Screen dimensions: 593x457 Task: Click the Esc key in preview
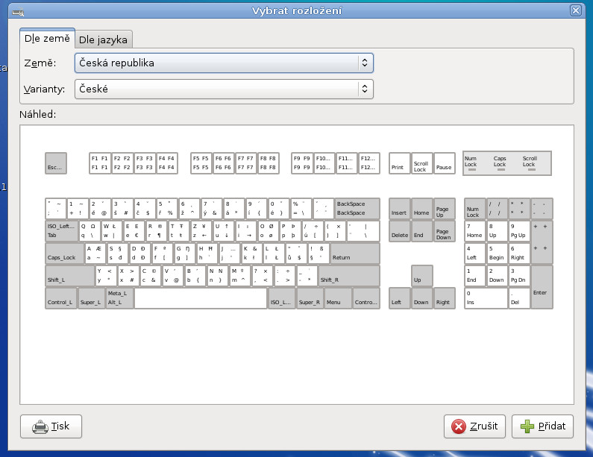(56, 163)
